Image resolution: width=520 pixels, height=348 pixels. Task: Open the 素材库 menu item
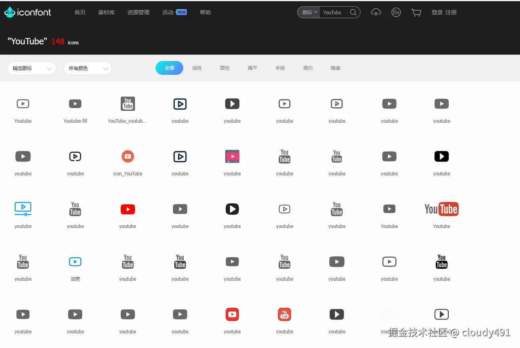point(106,12)
